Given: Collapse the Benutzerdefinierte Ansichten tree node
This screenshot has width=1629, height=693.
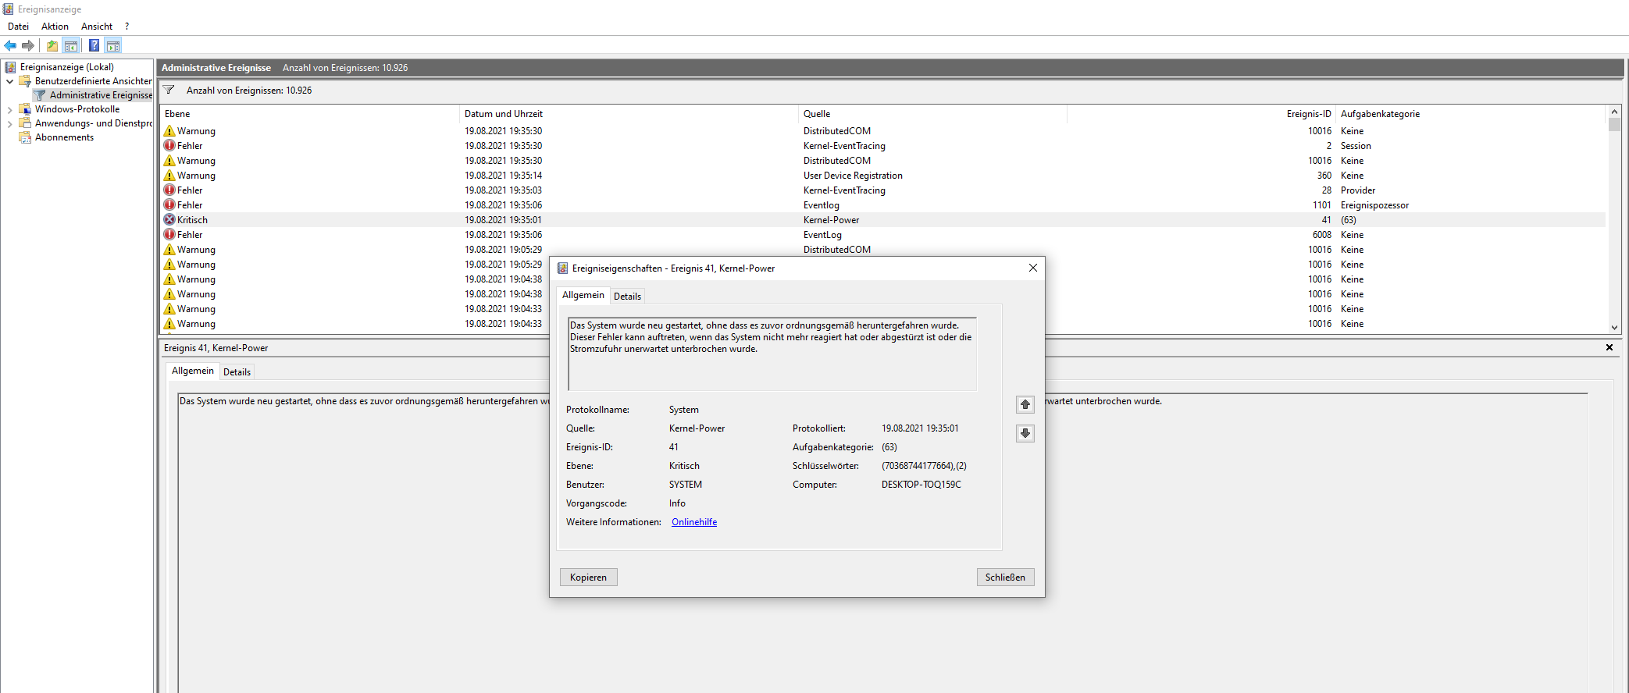Looking at the screenshot, I should coord(9,81).
